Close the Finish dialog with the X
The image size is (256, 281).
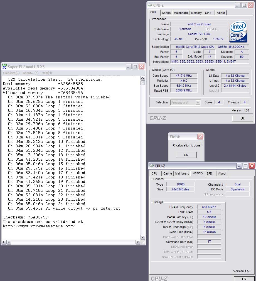[x=200, y=137]
